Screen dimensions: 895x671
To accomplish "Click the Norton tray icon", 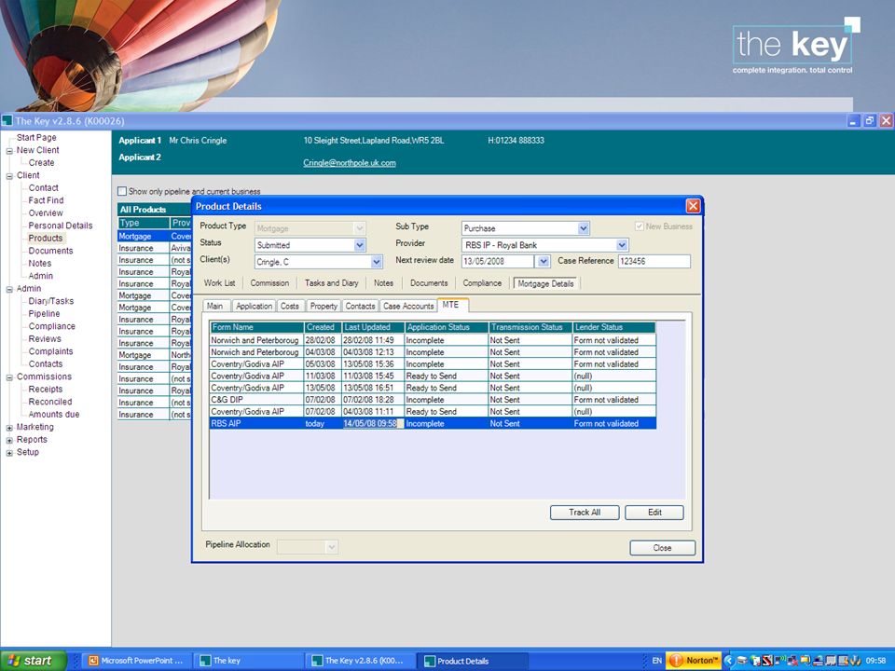I will click(694, 661).
